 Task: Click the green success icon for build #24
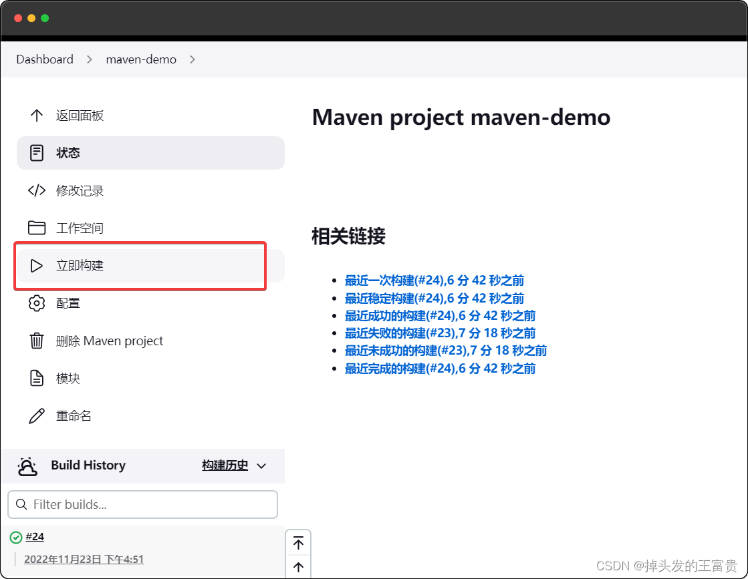16,537
